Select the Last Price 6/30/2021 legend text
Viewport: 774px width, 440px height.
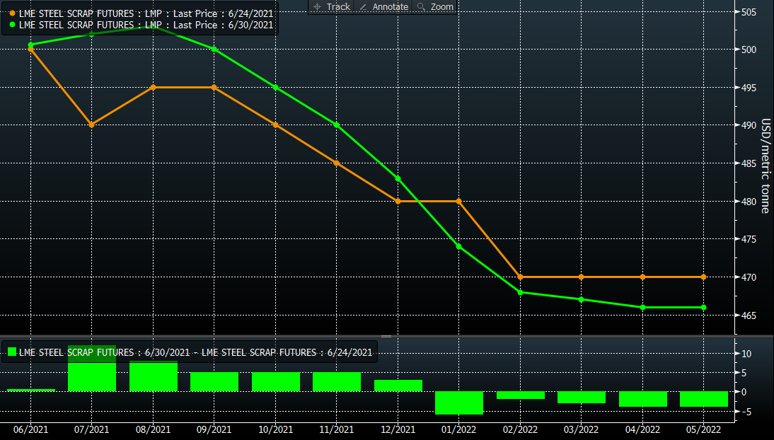[146, 24]
